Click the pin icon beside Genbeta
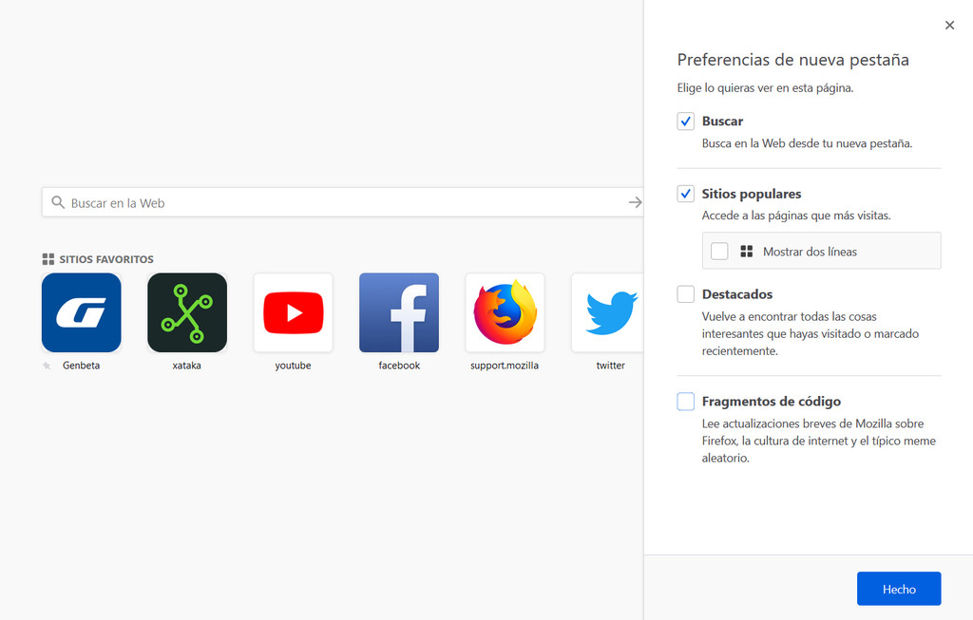 pyautogui.click(x=47, y=366)
